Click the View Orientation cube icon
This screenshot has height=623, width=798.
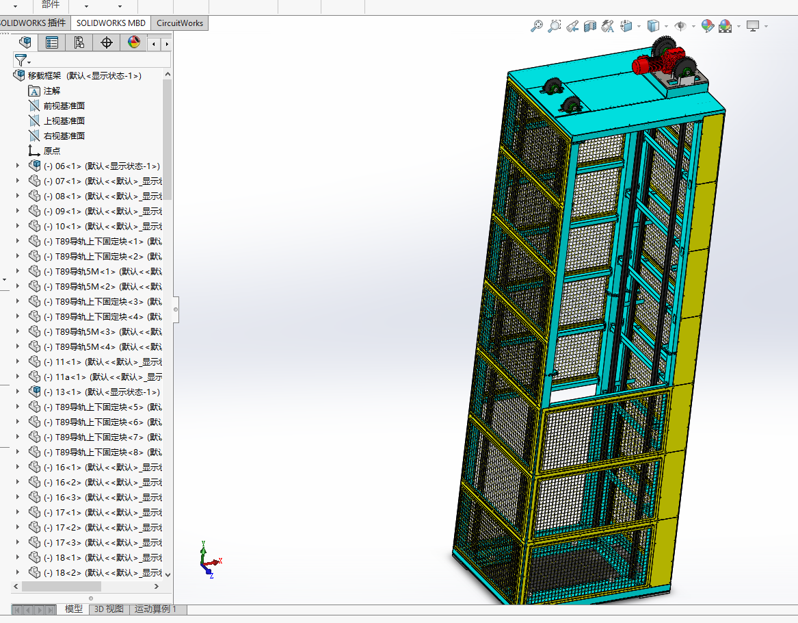(x=626, y=26)
